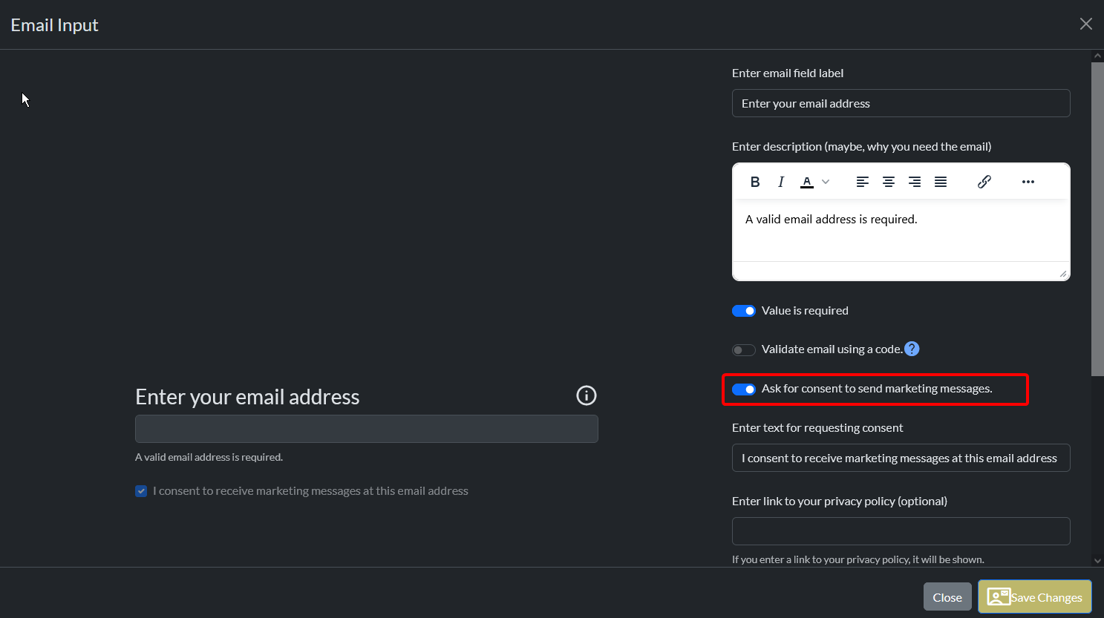
Task: Click 'Enter link to your privacy policy (optional)' label
Action: [x=840, y=501]
